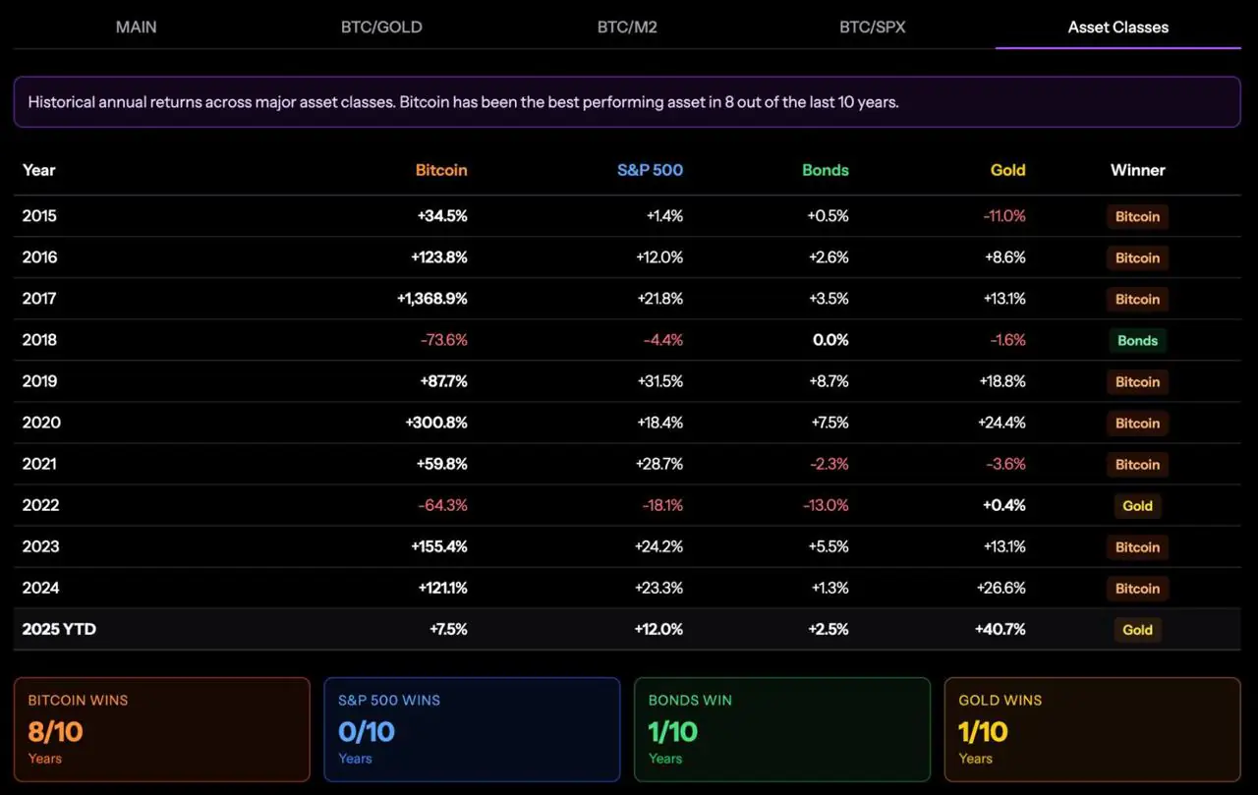Click the Bitcoin winner badge for 2015
1258x795 pixels.
pyautogui.click(x=1138, y=216)
